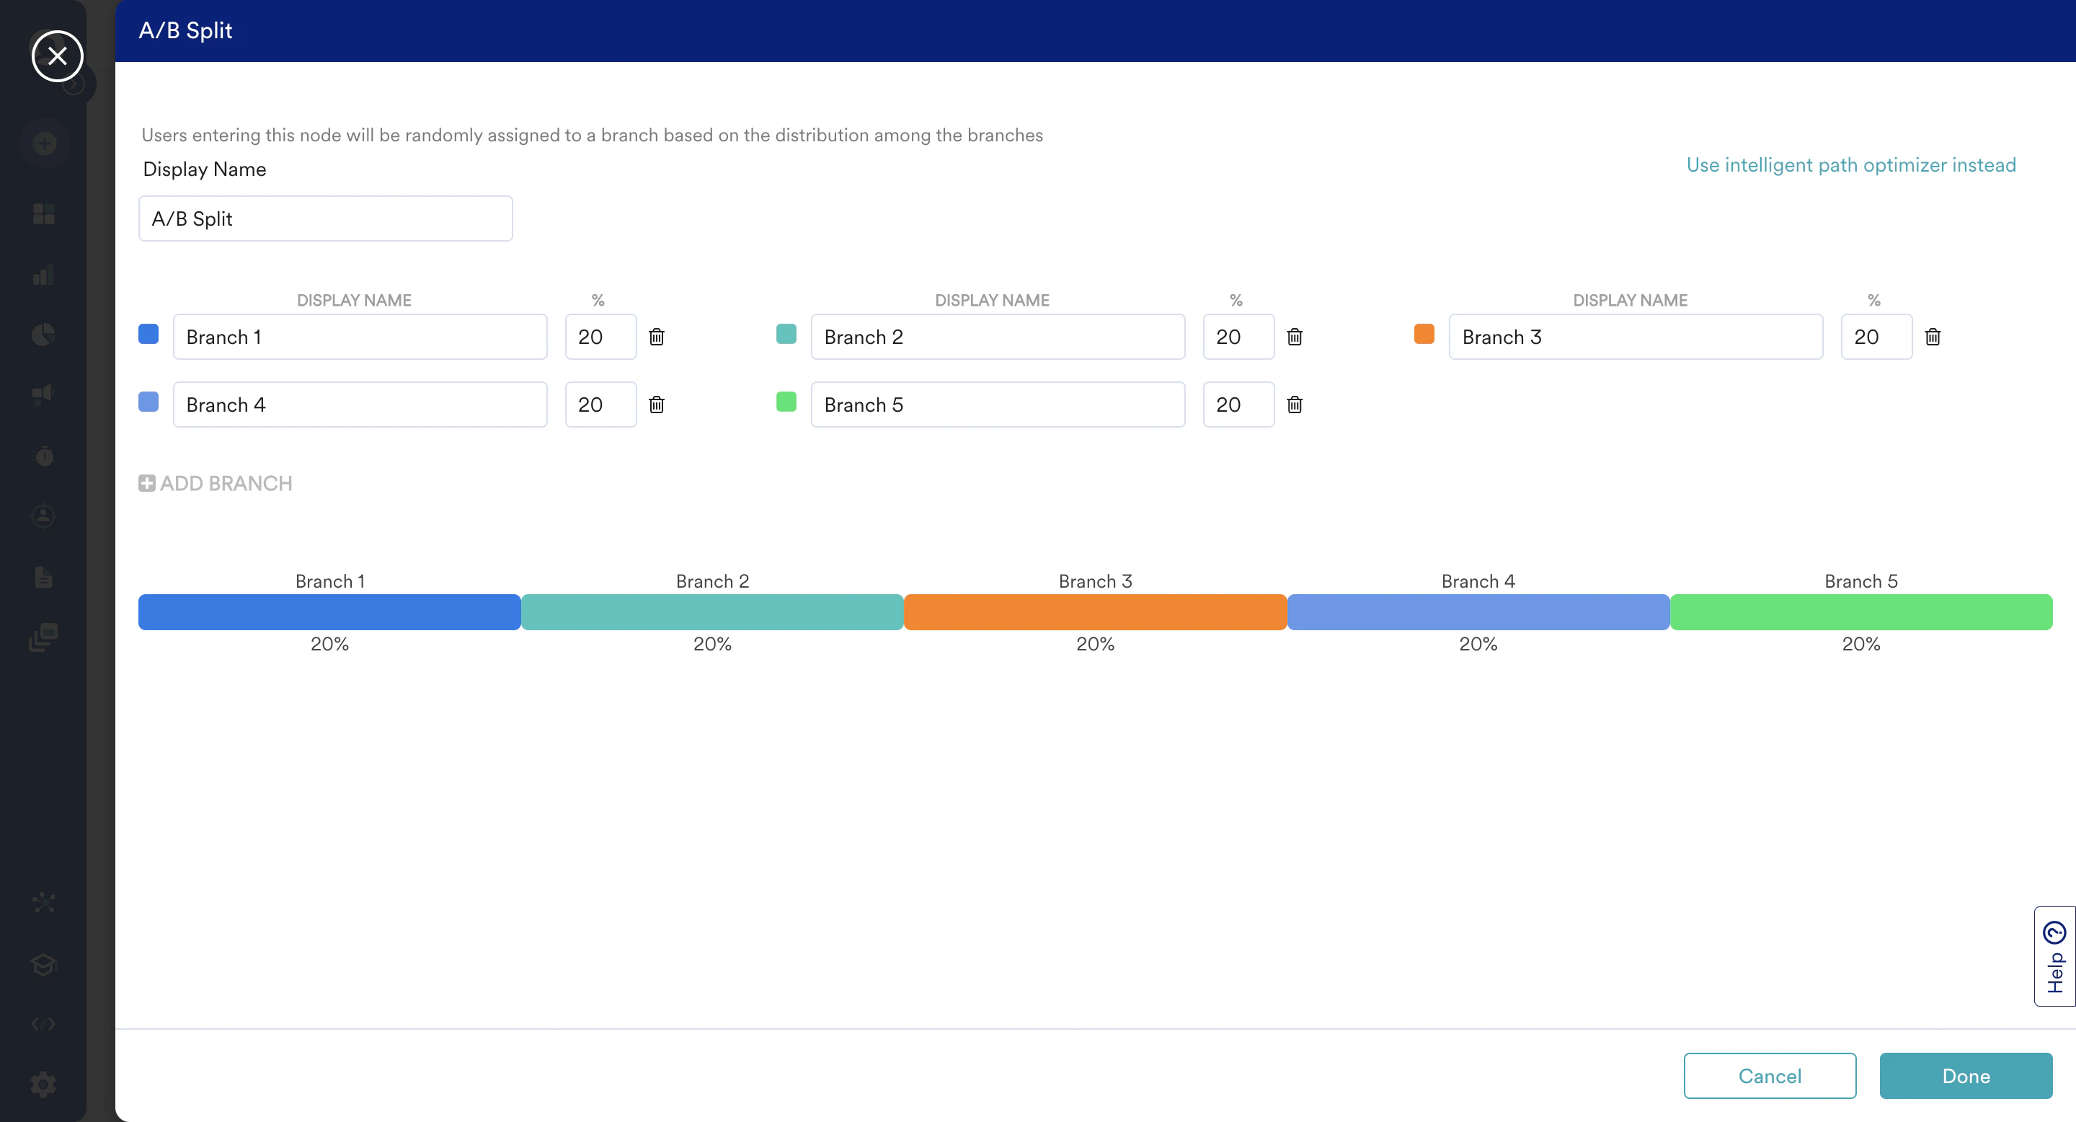The image size is (2076, 1122).
Task: Select the teal Branch 2 distribution bar
Action: coord(712,611)
